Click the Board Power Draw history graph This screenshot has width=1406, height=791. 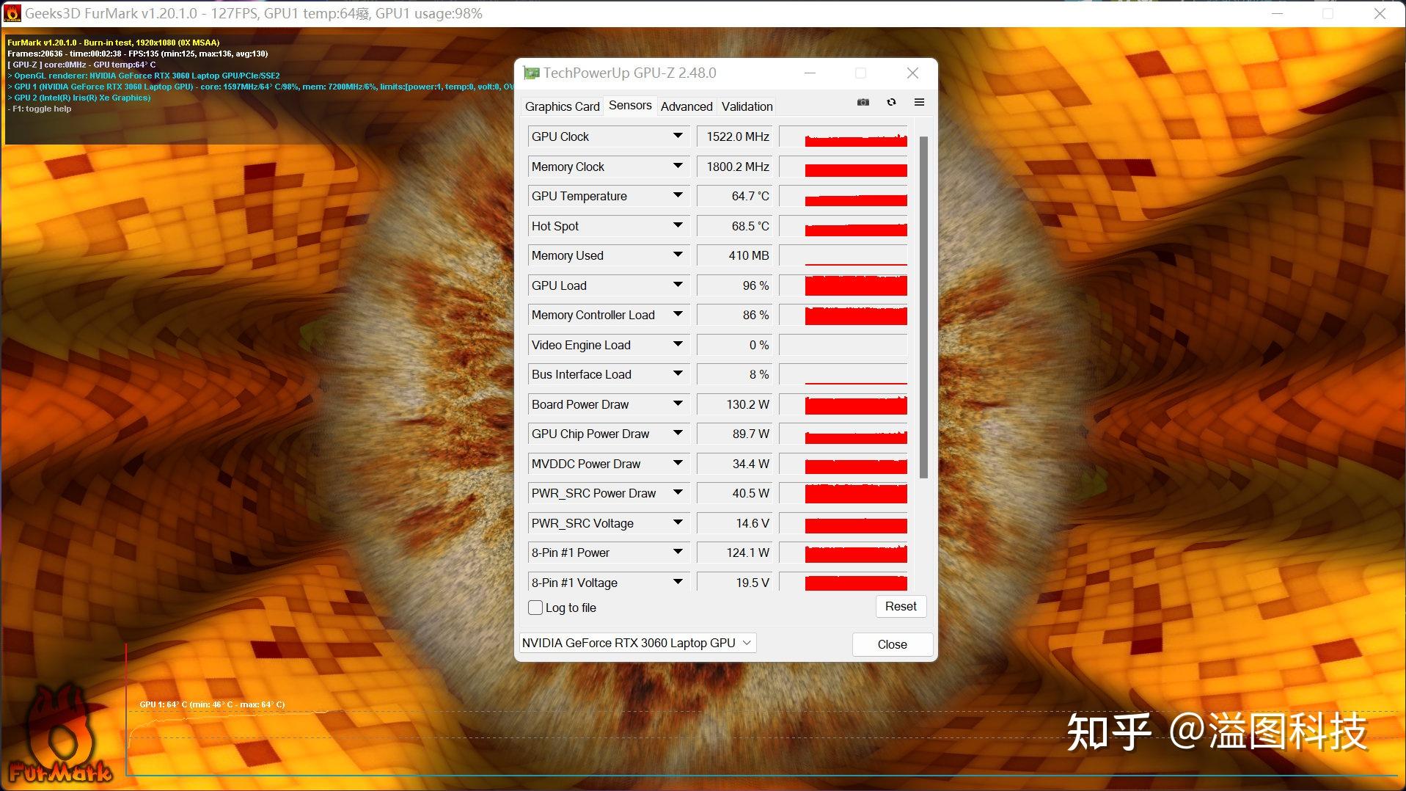click(843, 404)
